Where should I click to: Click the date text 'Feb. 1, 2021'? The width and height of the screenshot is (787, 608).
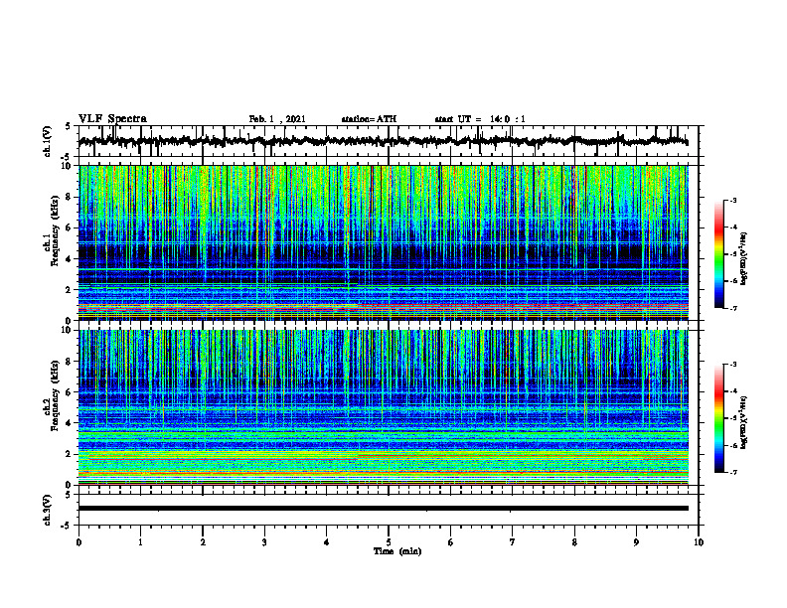(x=277, y=119)
